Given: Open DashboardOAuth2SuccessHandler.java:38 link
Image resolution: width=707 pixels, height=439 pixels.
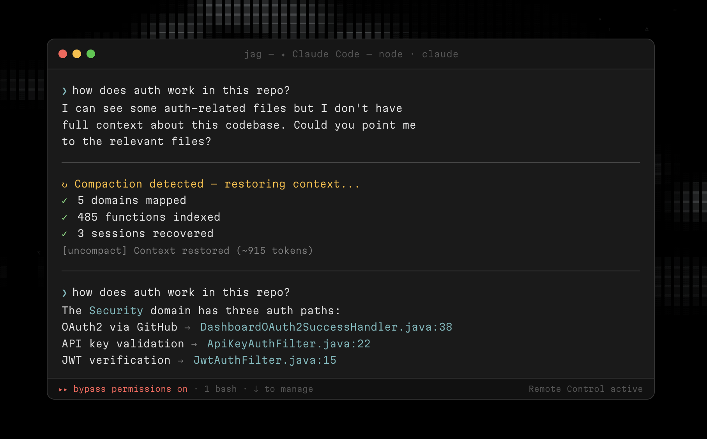Looking at the screenshot, I should pos(326,327).
